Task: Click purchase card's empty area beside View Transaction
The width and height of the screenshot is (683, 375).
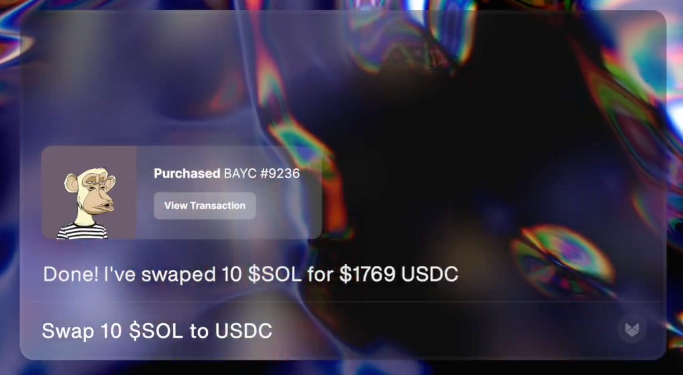Action: [287, 207]
